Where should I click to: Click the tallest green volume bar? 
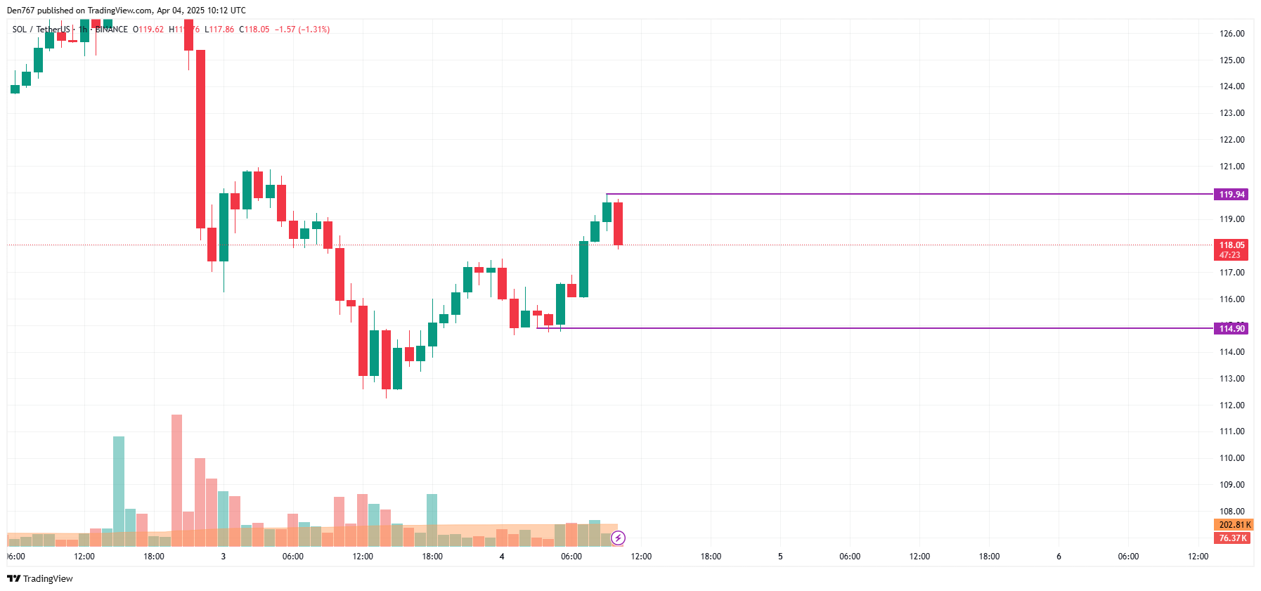[119, 488]
